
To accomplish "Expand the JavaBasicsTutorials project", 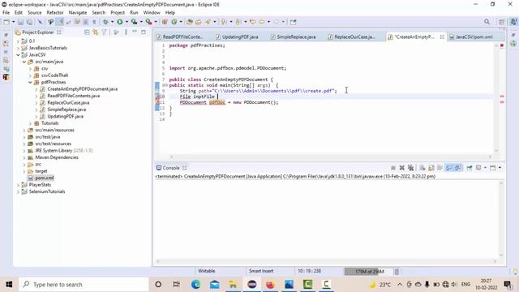I will tap(18, 48).
